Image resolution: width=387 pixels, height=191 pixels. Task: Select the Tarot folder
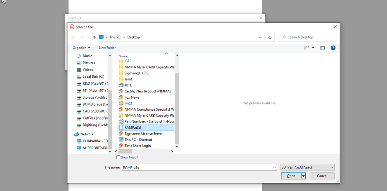coord(128,79)
